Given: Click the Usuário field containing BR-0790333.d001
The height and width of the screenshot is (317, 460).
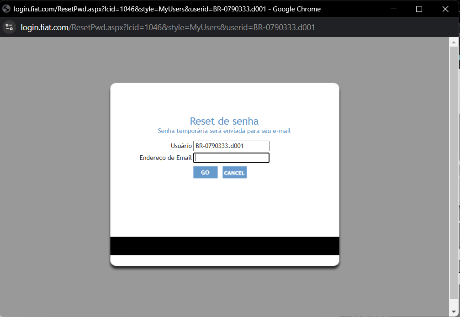Looking at the screenshot, I should pos(231,146).
